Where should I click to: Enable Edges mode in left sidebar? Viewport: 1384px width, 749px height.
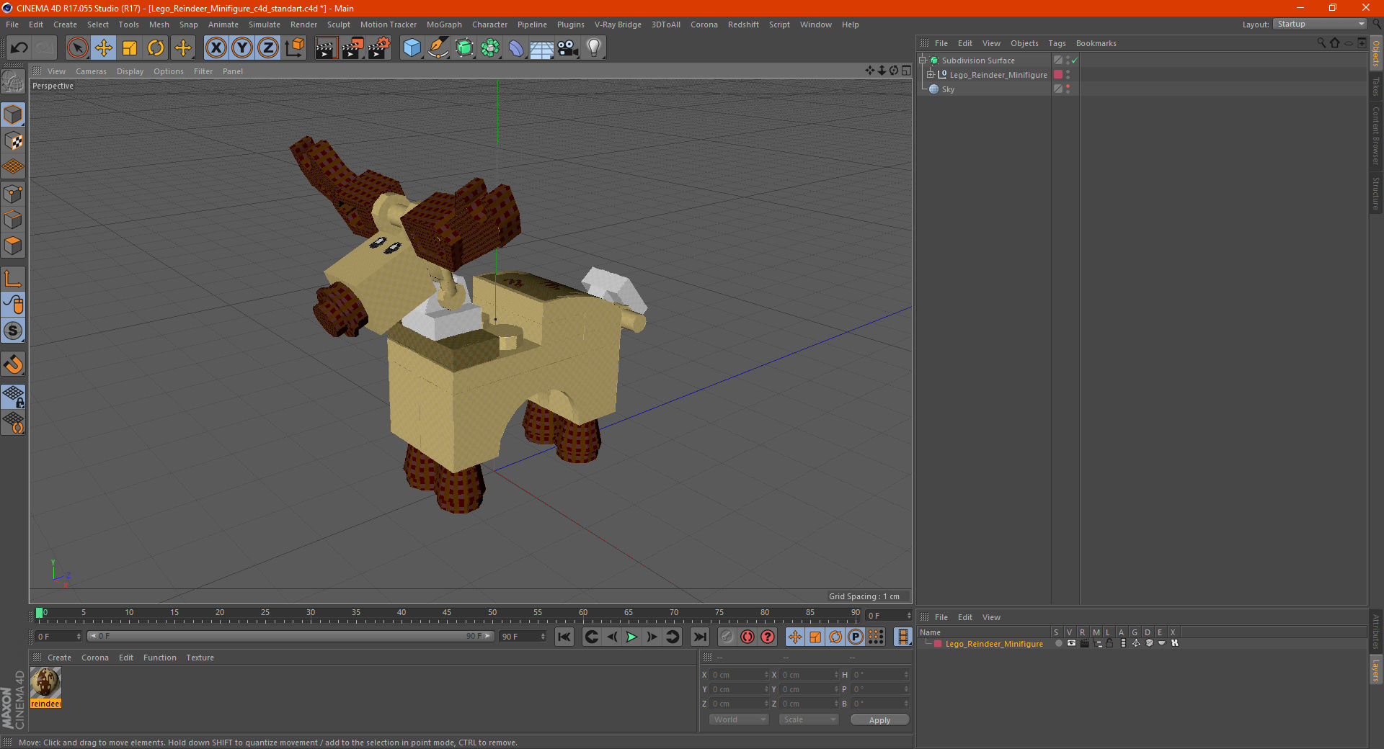[13, 220]
